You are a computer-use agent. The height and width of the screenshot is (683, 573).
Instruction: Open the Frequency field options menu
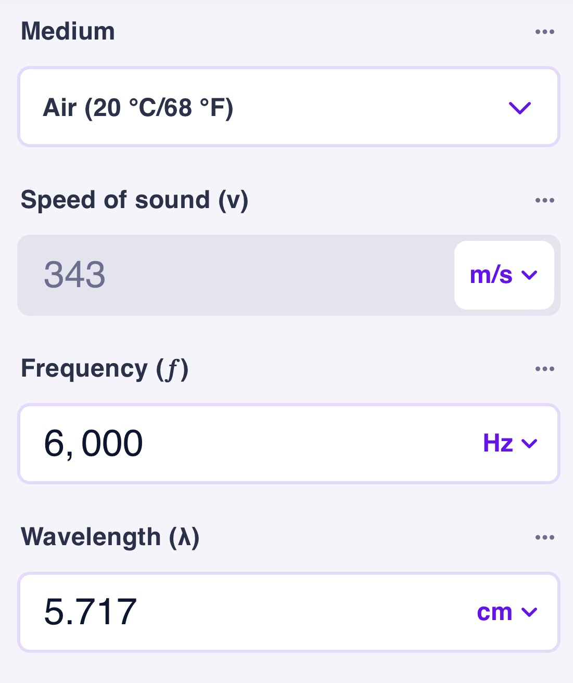point(544,369)
